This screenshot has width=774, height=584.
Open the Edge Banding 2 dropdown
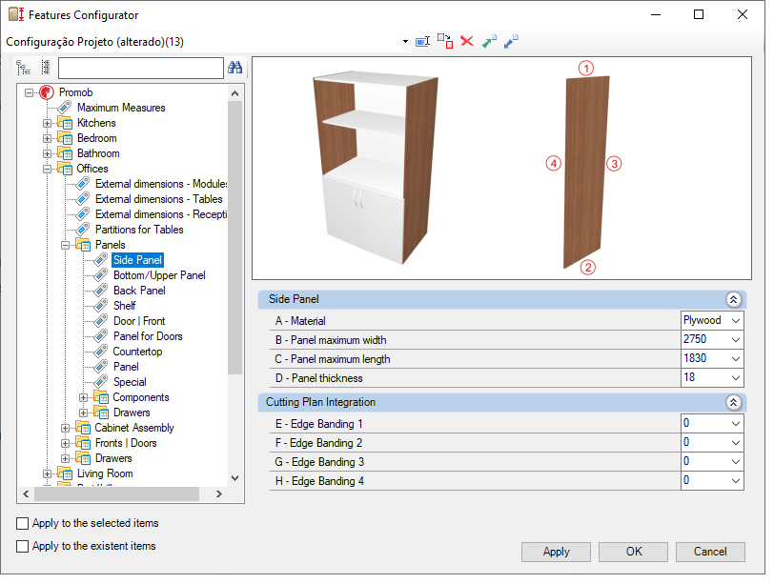coord(736,443)
